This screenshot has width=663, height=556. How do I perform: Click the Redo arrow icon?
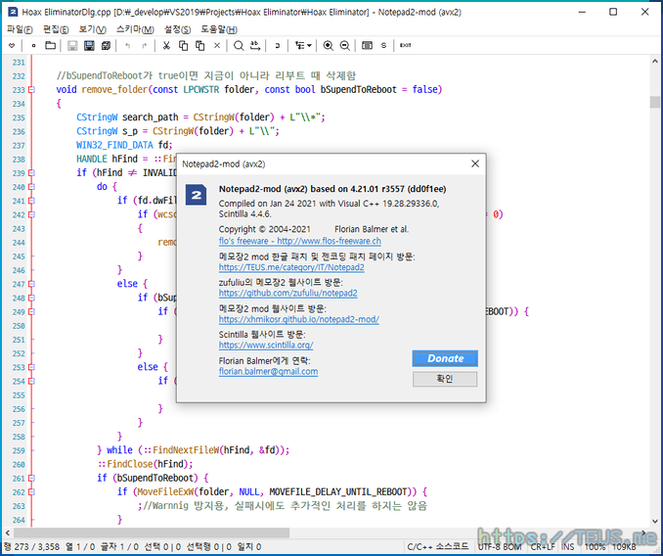coord(144,45)
